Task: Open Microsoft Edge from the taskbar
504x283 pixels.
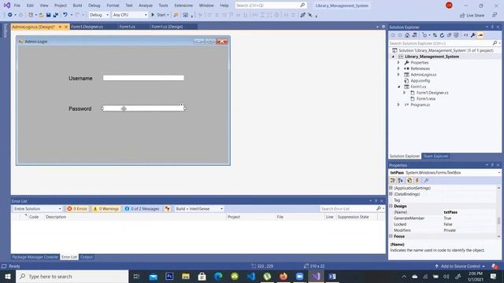Action: [218, 276]
